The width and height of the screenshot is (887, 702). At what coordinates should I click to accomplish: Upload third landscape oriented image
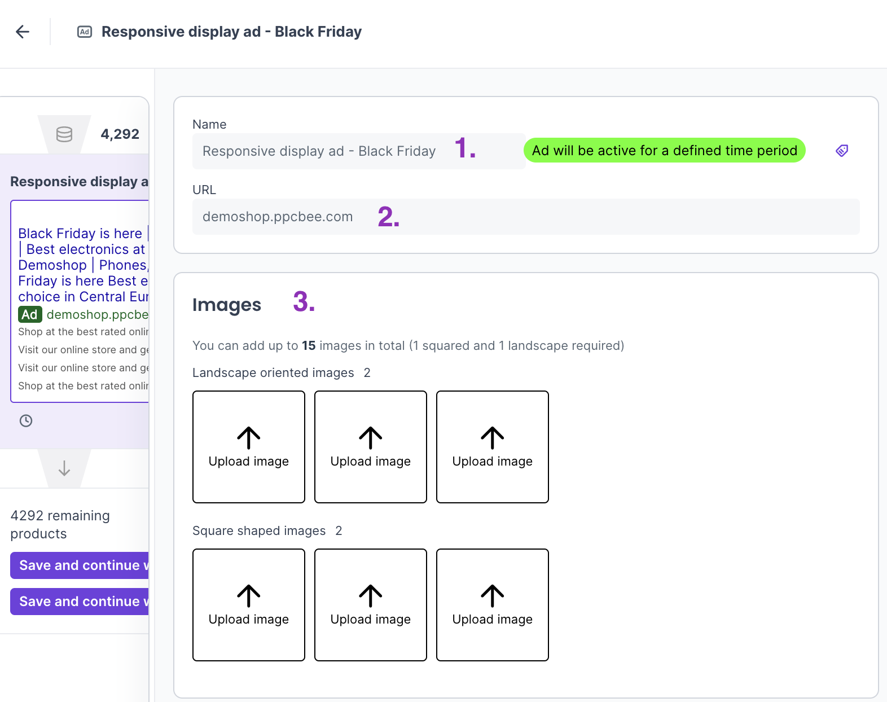493,447
